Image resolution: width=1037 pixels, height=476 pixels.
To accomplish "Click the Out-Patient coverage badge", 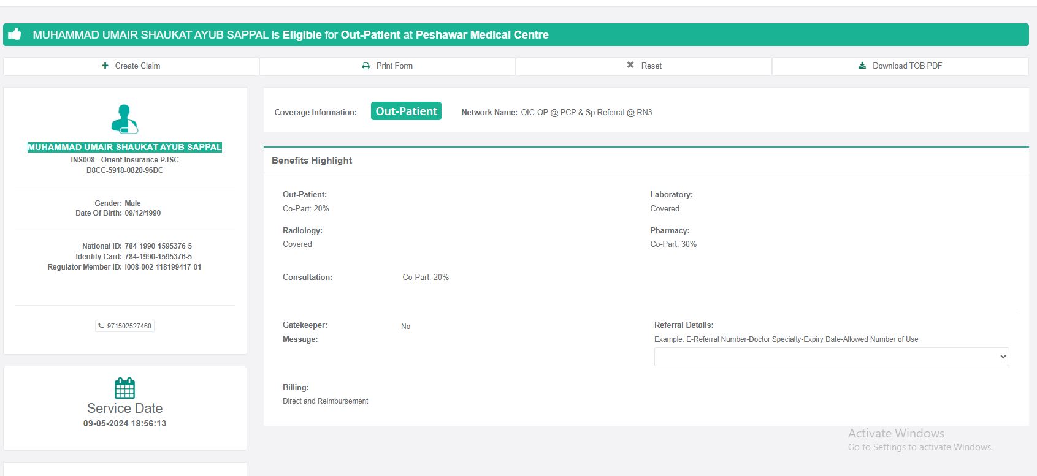I will (406, 111).
